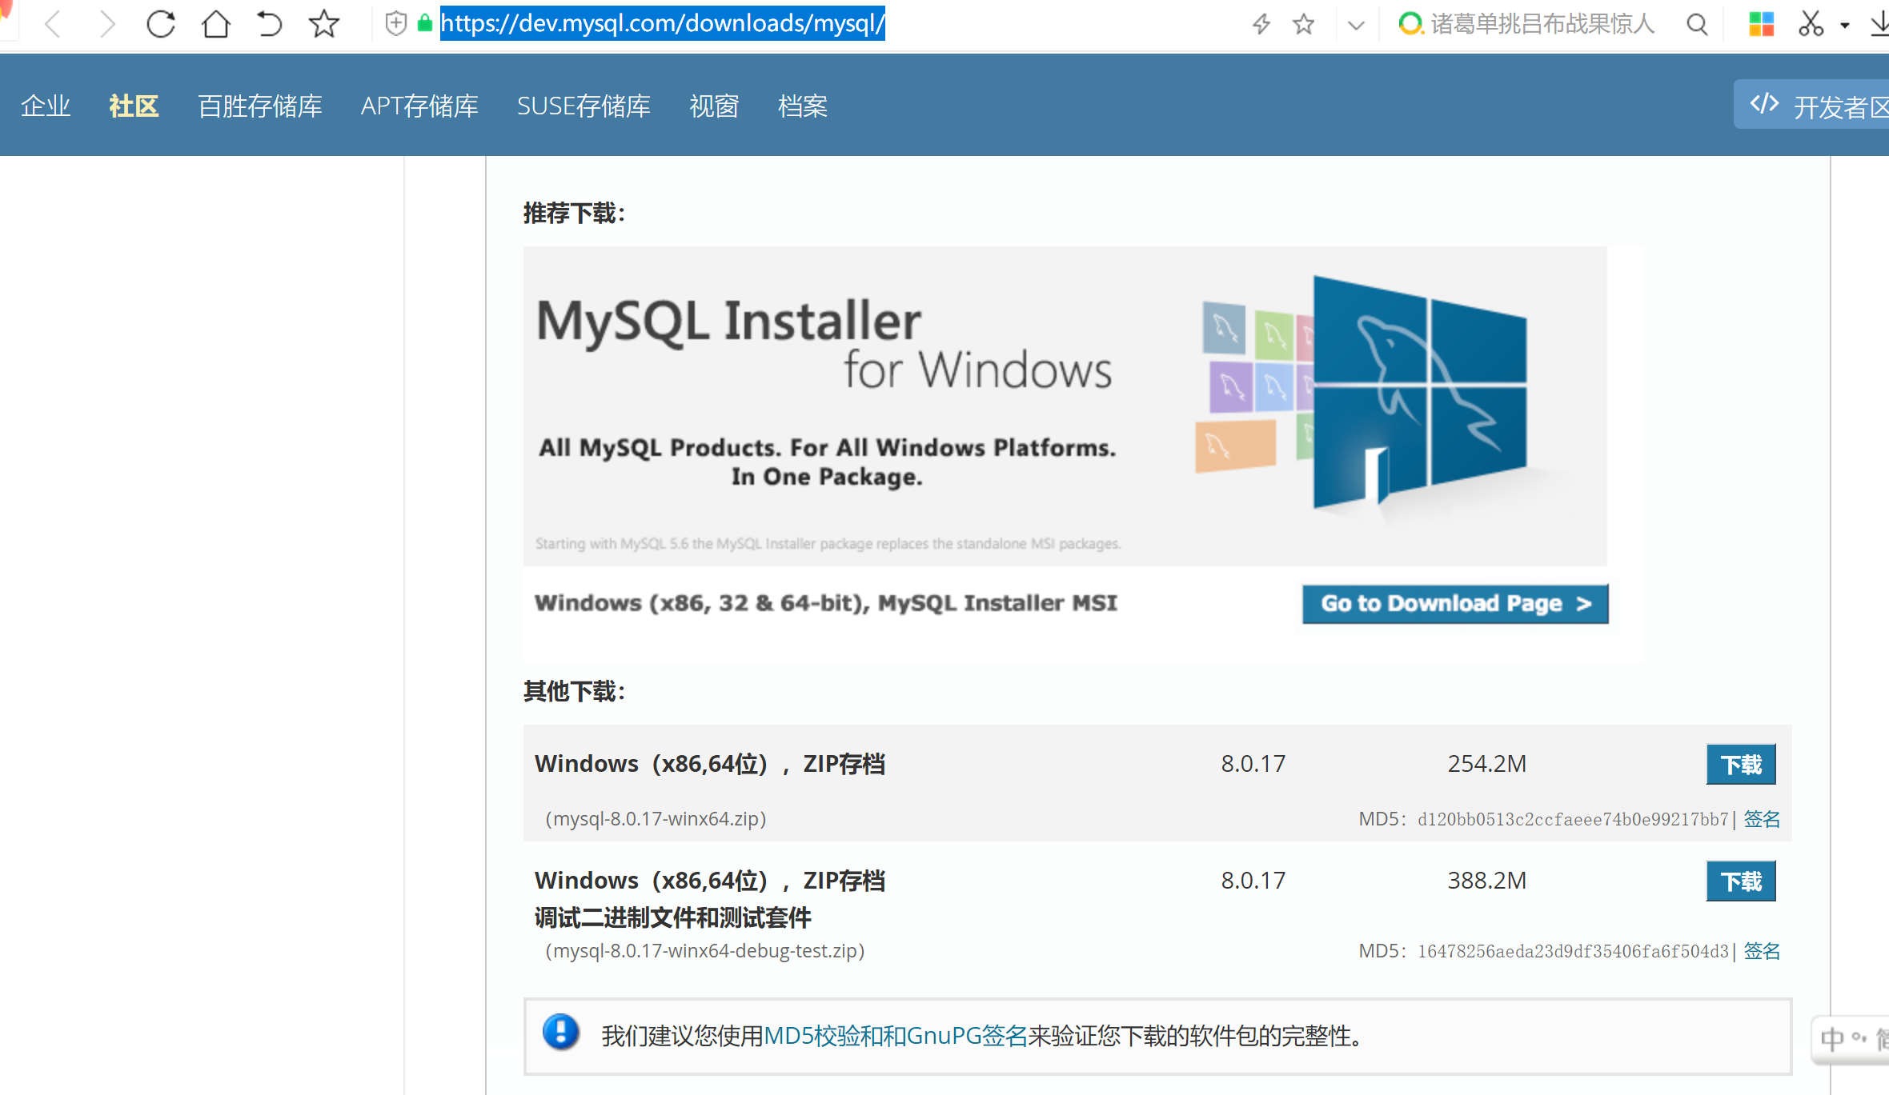
Task: Open the 社区 navigation tab
Action: (134, 106)
